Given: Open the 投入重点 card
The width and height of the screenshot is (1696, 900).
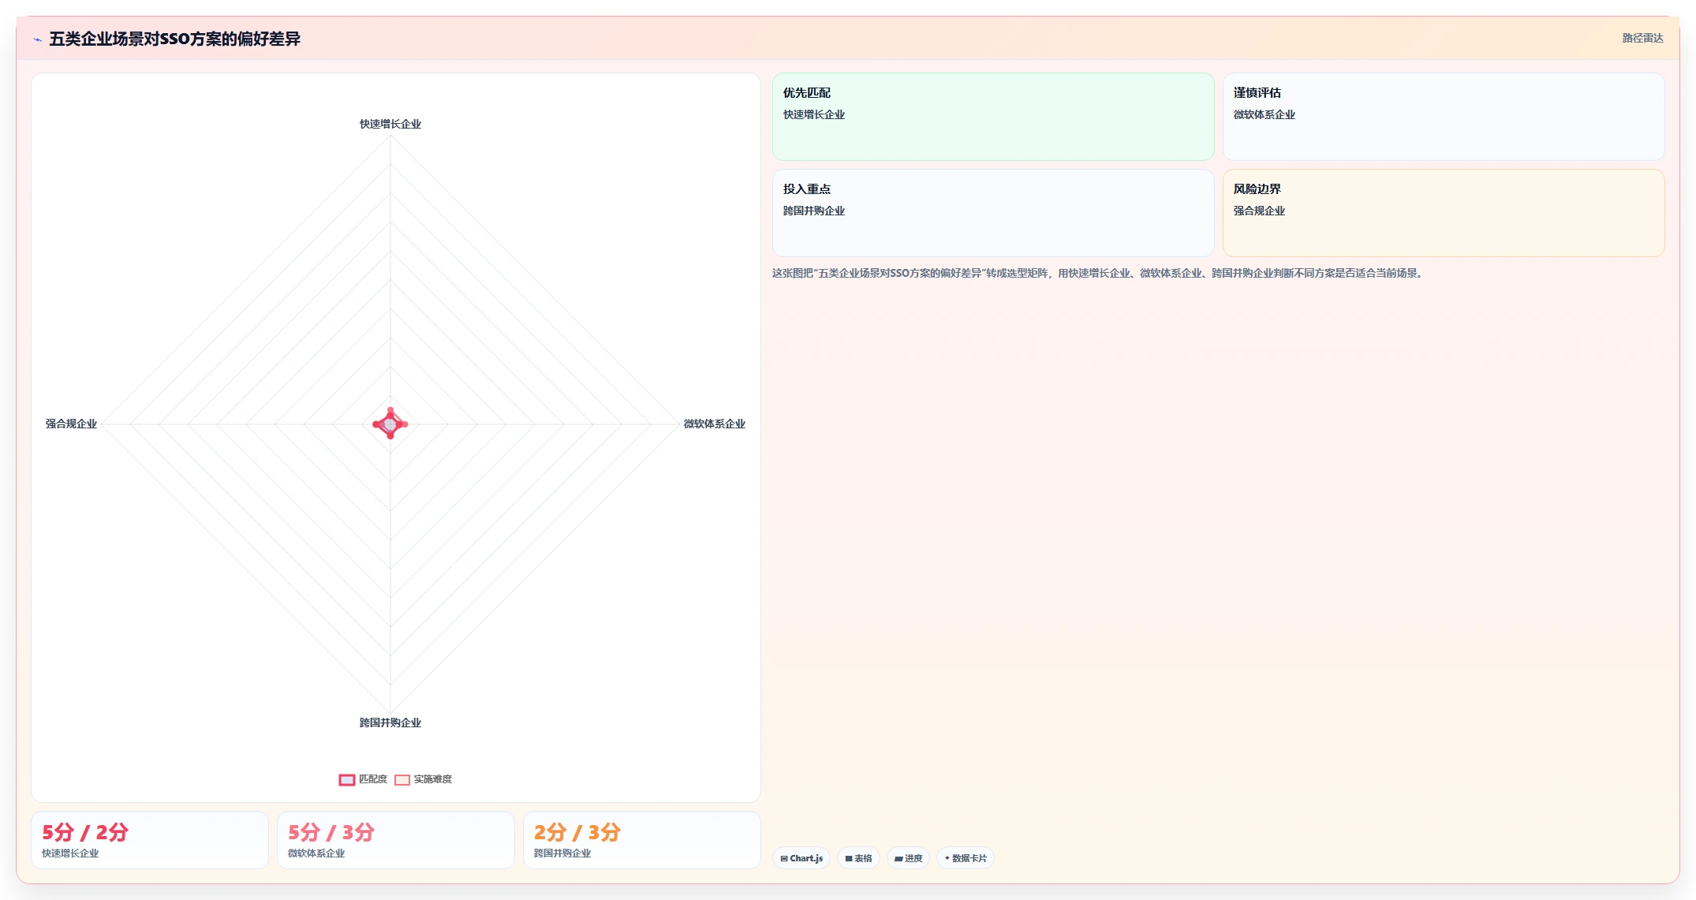Looking at the screenshot, I should [x=993, y=213].
